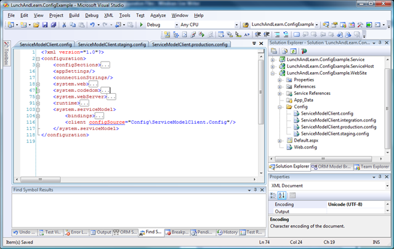Open the Toolbox side panel
This screenshot has width=394, height=249.
(x=7, y=54)
